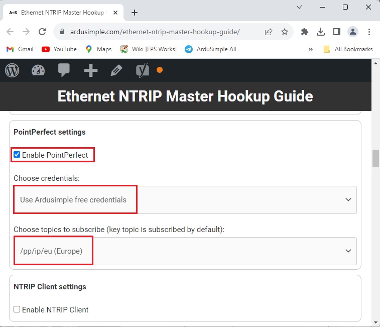380x327 pixels.
Task: Expand the Choose credentials dropdown
Action: [x=185, y=199]
